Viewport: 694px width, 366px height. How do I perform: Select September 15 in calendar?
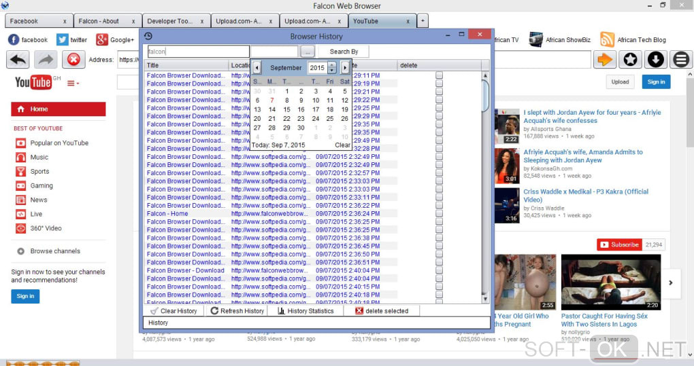pos(286,109)
